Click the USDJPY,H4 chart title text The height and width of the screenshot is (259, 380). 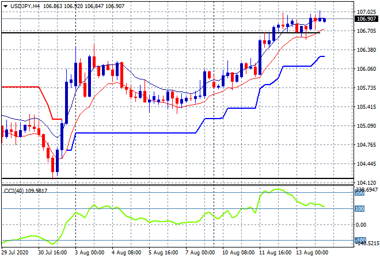[x=25, y=6]
